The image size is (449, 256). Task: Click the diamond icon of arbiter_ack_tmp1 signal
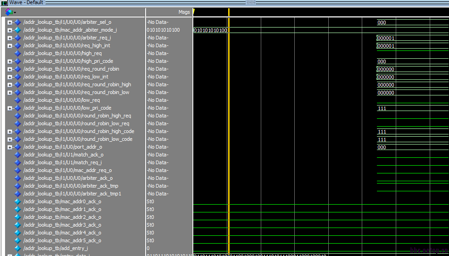point(18,194)
